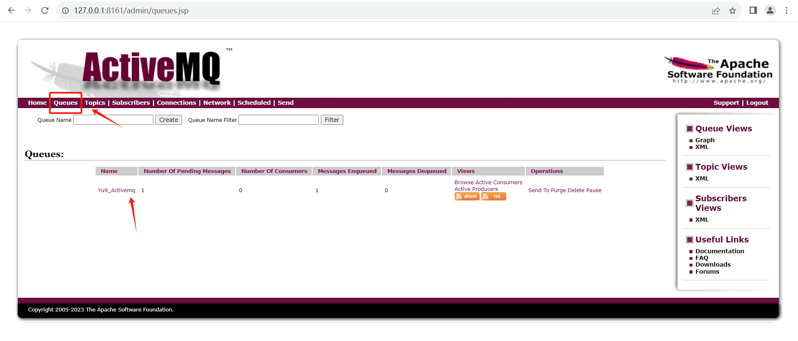Click the Apache Software Foundation logo
Viewport: 798px width, 341px height.
[x=719, y=70]
